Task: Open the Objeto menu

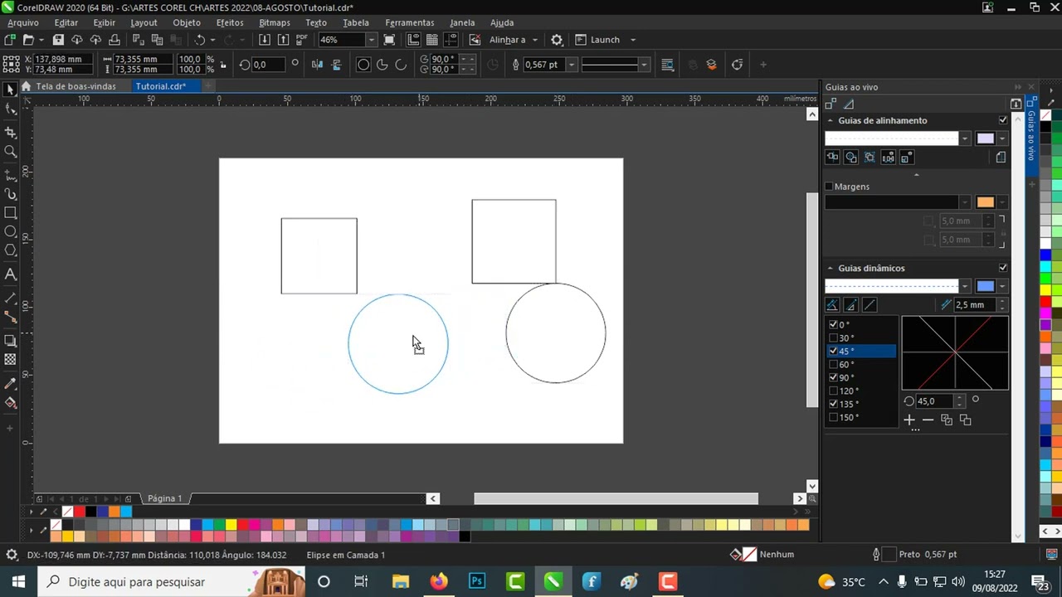Action: point(187,22)
